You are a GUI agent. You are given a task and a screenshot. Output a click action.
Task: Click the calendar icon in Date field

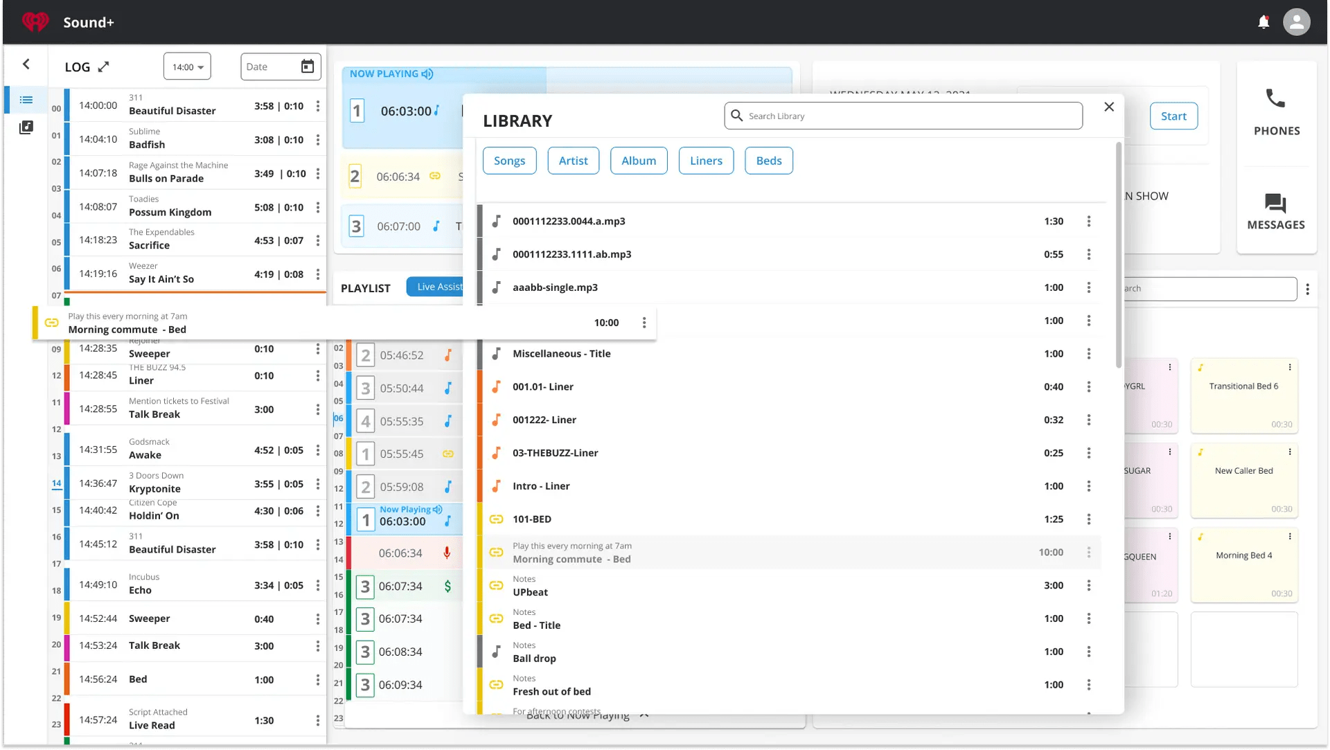308,66
